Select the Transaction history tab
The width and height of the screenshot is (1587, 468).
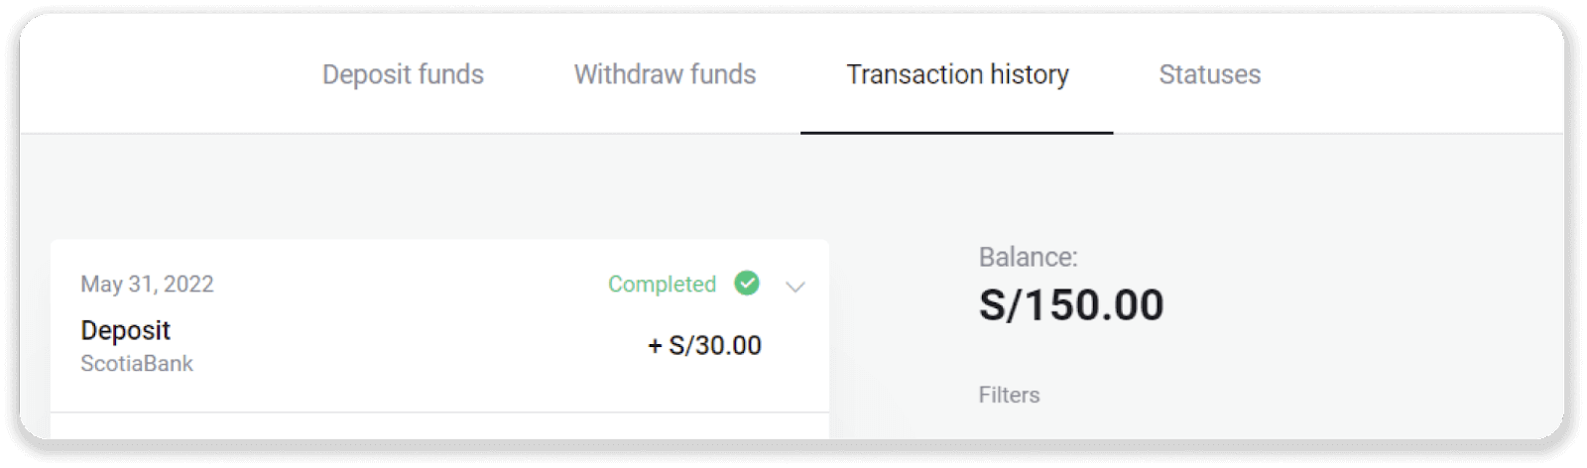coord(957,74)
